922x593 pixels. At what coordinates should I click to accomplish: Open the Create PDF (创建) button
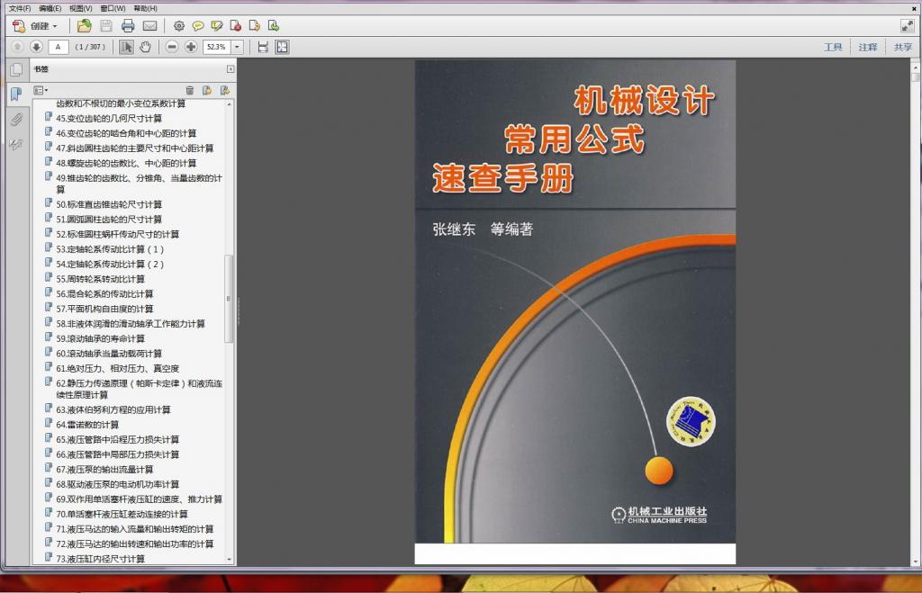point(35,26)
